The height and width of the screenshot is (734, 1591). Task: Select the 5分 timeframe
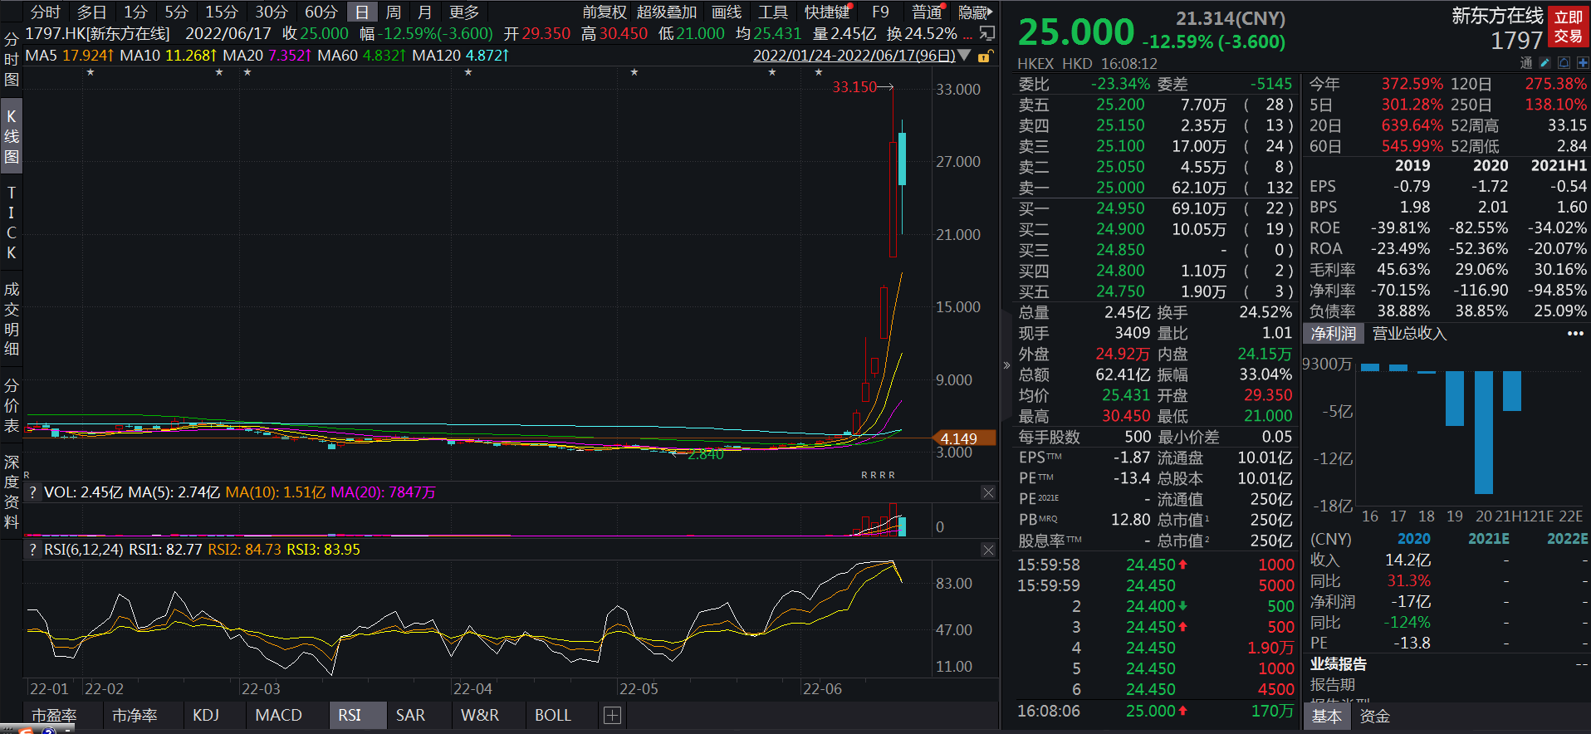(x=177, y=12)
